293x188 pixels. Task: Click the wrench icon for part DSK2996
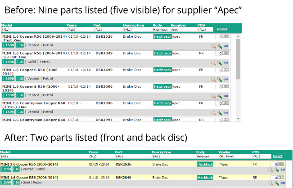click(x=220, y=112)
